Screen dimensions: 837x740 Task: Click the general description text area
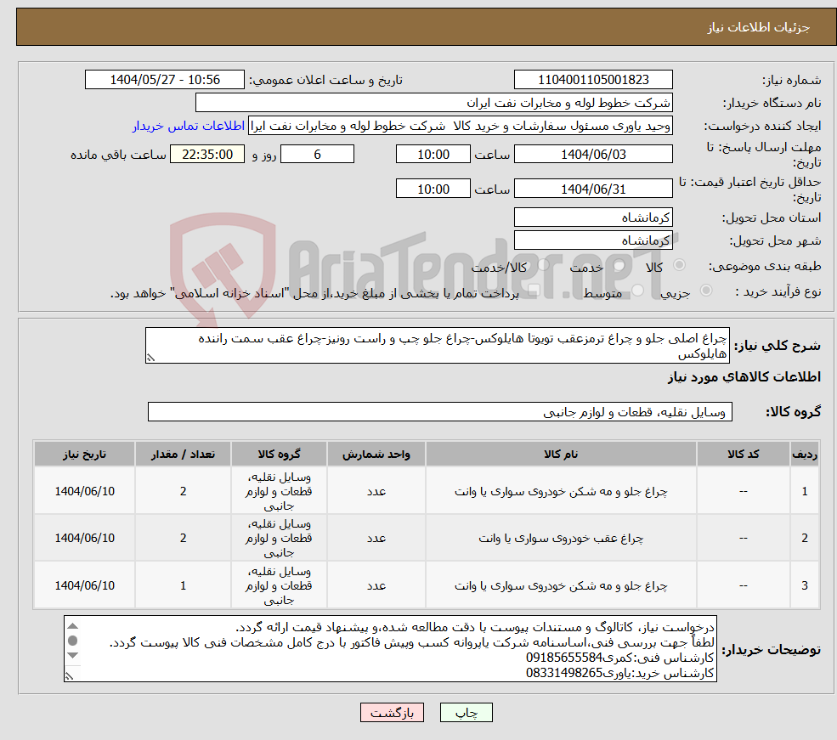click(x=437, y=346)
